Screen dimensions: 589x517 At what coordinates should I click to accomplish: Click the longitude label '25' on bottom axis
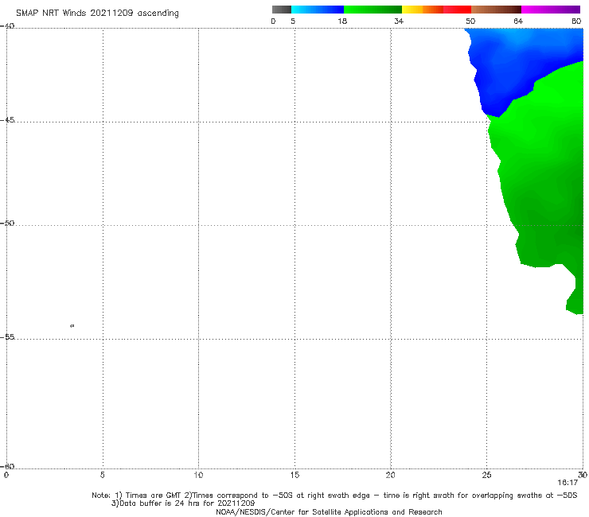pyautogui.click(x=486, y=476)
